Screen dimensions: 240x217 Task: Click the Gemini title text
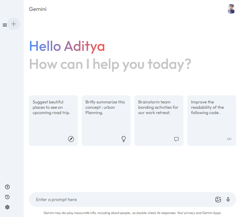click(38, 9)
